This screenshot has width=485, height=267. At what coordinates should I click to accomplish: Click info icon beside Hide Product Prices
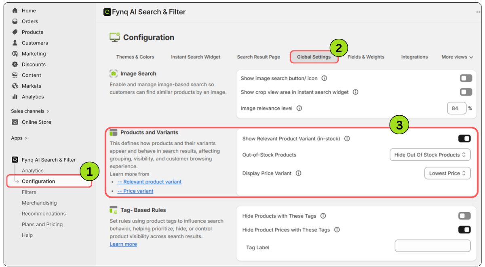337,229
